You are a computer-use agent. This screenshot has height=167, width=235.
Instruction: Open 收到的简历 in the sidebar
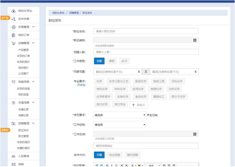point(23,142)
